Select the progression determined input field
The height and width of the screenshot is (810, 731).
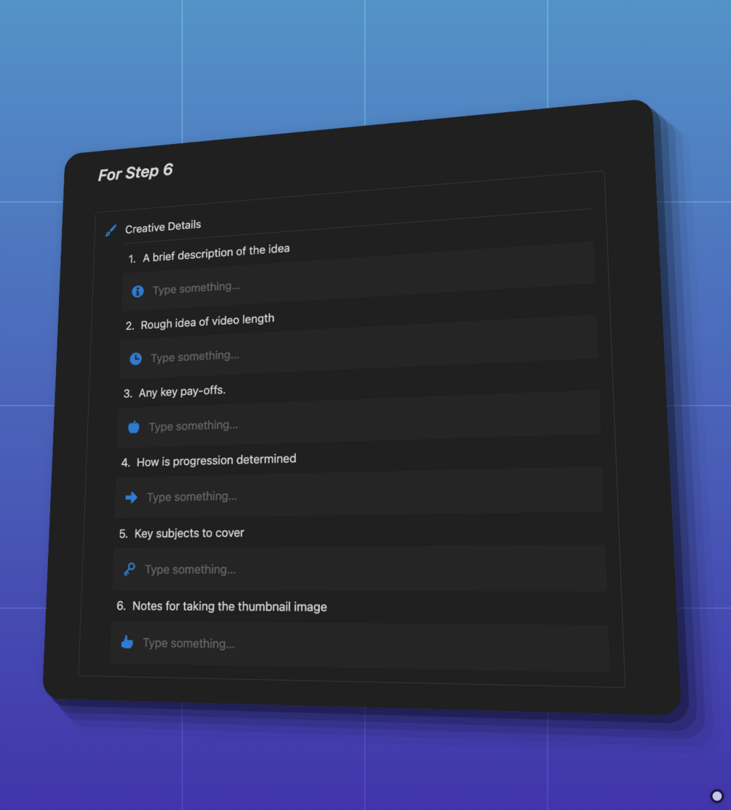[x=359, y=492]
